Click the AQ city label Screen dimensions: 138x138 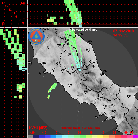click(87, 73)
